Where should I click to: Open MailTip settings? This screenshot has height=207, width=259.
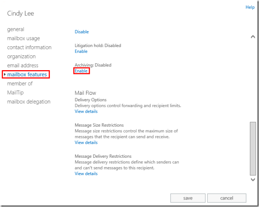tap(16, 93)
